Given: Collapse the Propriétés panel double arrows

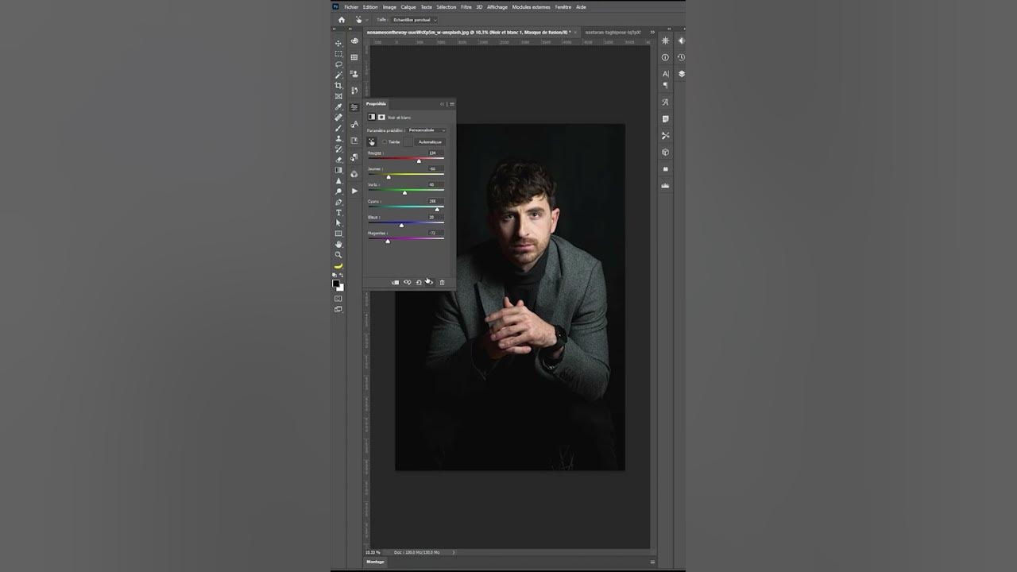Looking at the screenshot, I should (x=443, y=104).
